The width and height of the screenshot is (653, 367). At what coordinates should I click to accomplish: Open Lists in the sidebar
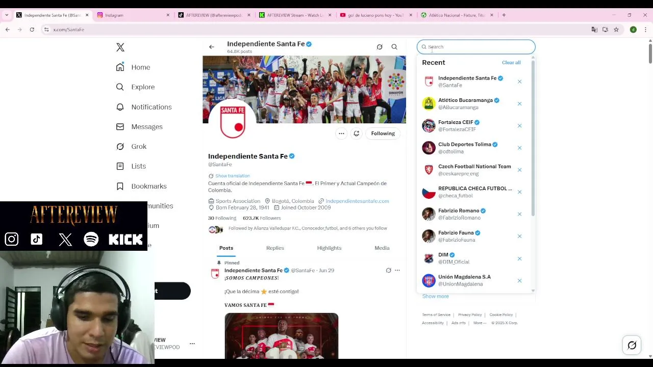pyautogui.click(x=131, y=166)
